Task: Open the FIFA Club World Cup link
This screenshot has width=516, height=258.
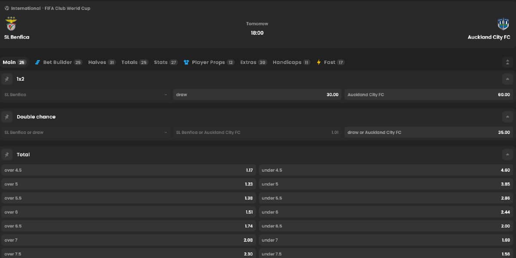Action: point(68,8)
